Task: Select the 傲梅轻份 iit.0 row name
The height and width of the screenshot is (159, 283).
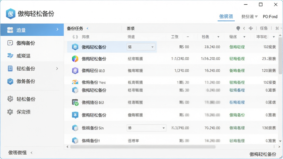Action: [x=93, y=71]
